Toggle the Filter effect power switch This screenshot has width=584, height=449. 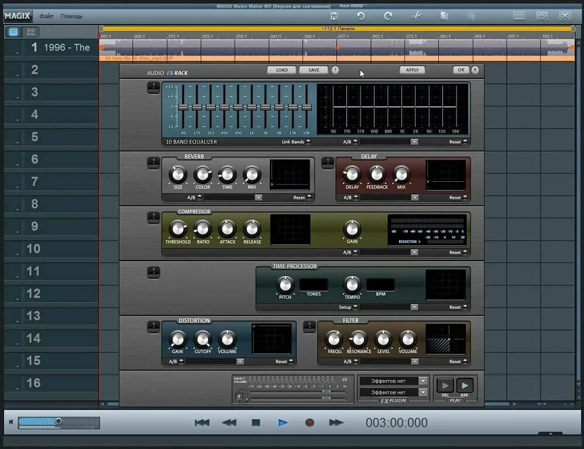click(310, 327)
